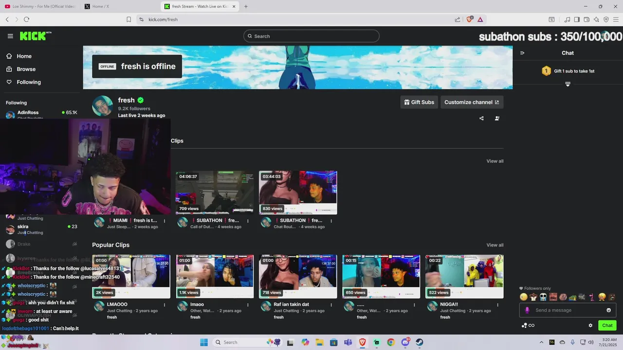The image size is (623, 350).
Task: Open Brave Wallet icon in toolbar
Action: [x=586, y=19]
